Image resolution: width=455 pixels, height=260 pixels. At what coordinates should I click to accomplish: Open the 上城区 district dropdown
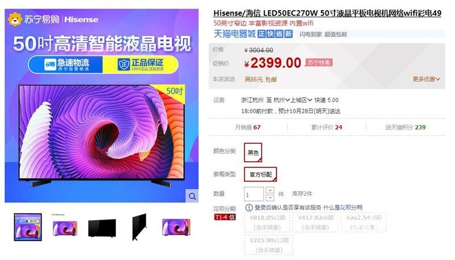(301, 100)
